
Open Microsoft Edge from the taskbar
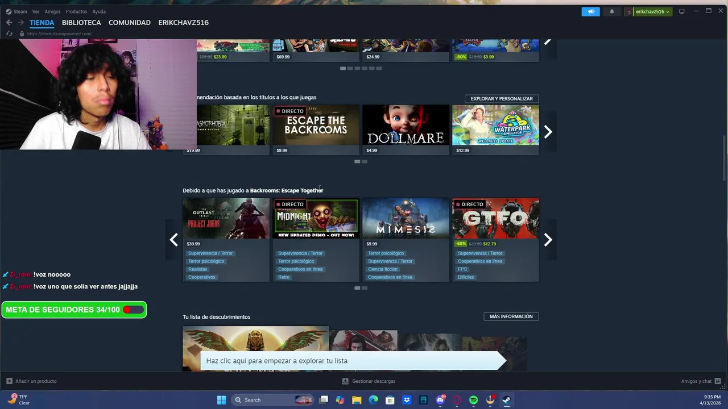click(x=373, y=400)
